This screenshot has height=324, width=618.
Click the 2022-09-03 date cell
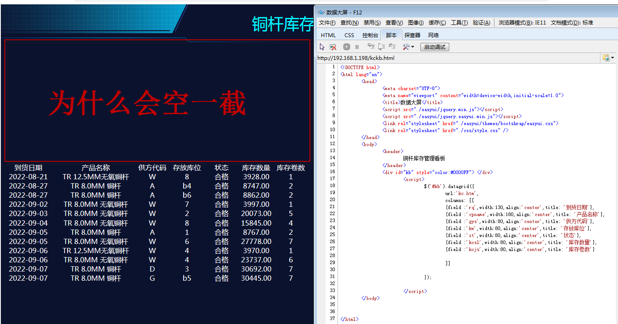pos(28,213)
